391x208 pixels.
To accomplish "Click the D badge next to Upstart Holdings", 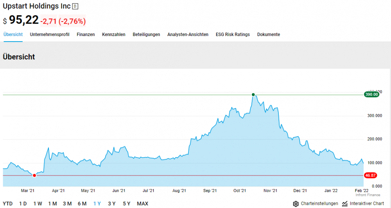I will pos(75,7).
